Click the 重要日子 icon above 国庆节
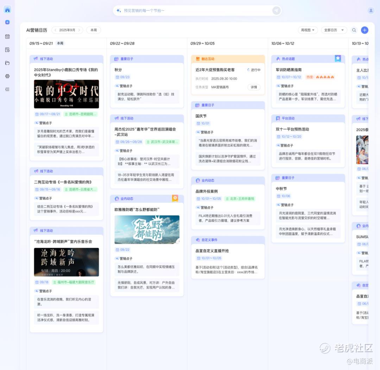This screenshot has height=370, width=380. coord(197,105)
